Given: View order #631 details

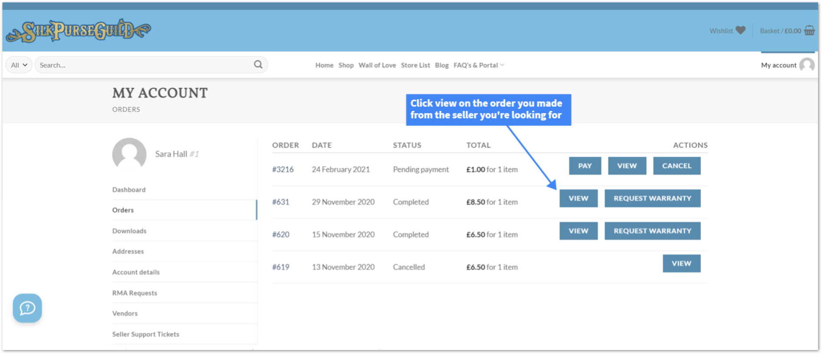Looking at the screenshot, I should click(578, 198).
